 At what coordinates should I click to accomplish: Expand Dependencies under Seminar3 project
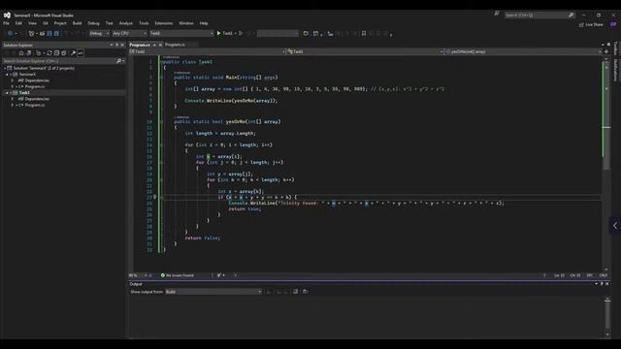point(13,80)
